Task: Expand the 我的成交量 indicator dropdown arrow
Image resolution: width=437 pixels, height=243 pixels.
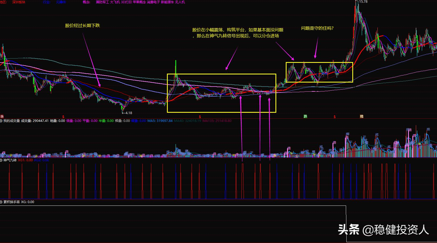Action: 1,121
